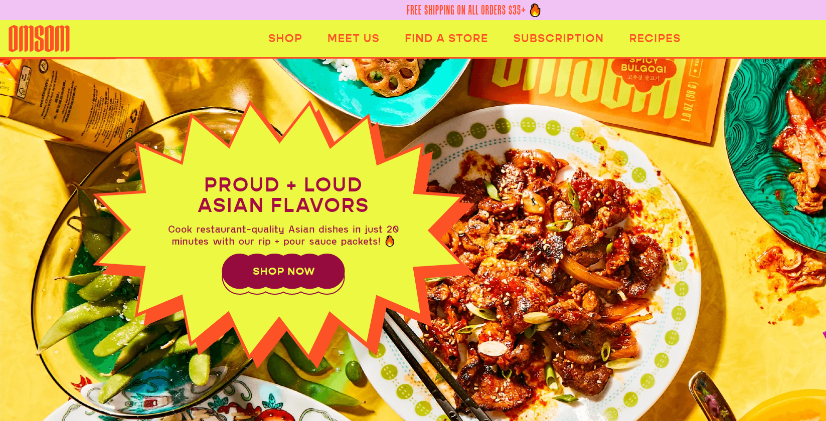Screen dimensions: 826x421
Task: Click the Omsom logo in the header
Action: pyautogui.click(x=39, y=39)
